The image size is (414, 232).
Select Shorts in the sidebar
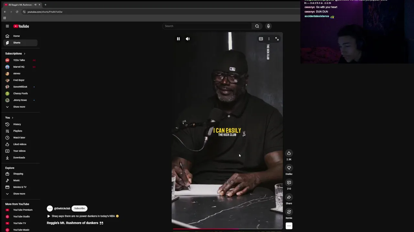pos(20,43)
